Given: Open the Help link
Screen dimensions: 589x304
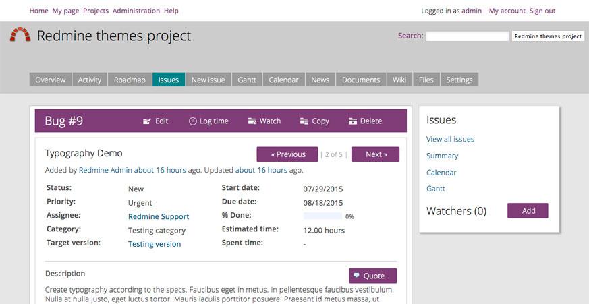Looking at the screenshot, I should 171,11.
